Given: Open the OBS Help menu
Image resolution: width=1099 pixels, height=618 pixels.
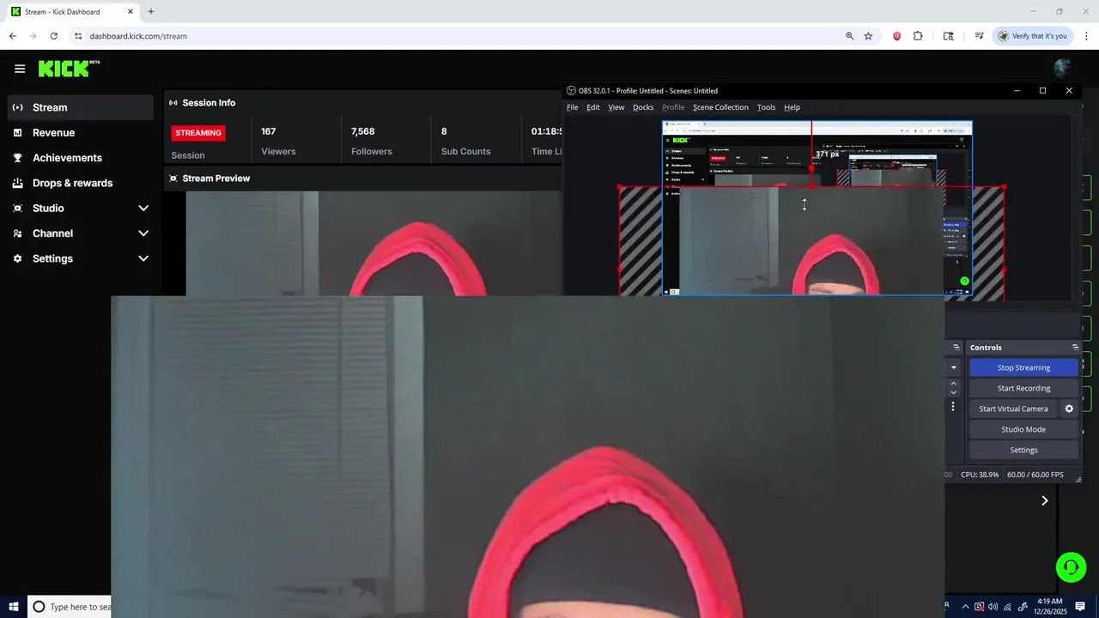Looking at the screenshot, I should pyautogui.click(x=792, y=107).
